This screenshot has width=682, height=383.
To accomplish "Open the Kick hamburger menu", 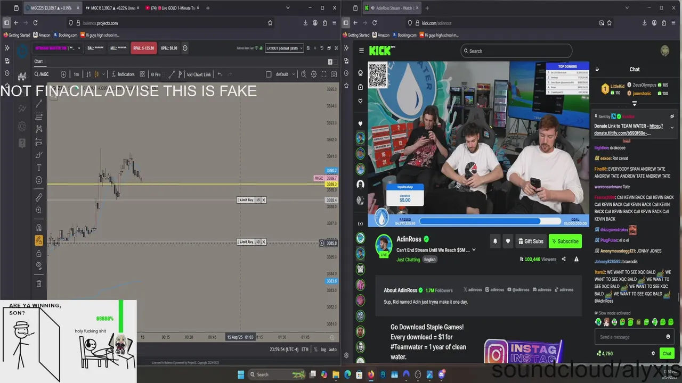I will coord(361,51).
